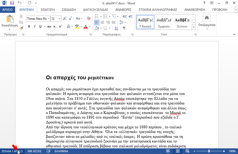Switch to Print Layout view in status bar
Image resolution: width=238 pixels, height=154 pixels.
(177, 151)
